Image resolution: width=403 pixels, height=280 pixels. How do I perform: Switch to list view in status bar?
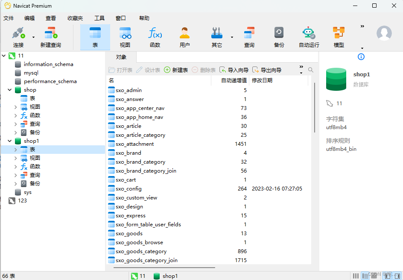click(x=365, y=276)
